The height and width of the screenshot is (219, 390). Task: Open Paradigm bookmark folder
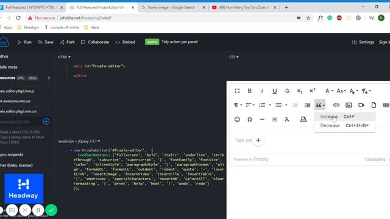coord(28,27)
